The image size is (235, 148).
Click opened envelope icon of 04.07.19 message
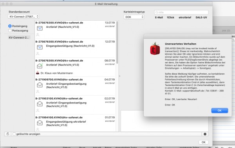(40, 85)
